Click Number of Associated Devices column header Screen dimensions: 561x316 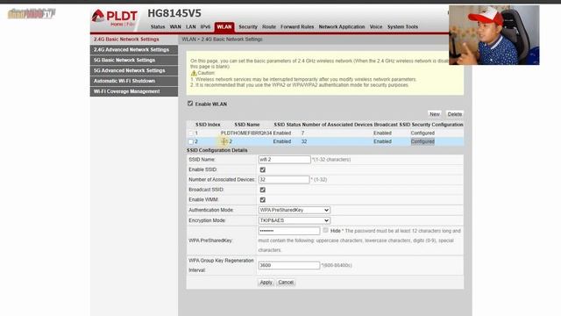point(337,125)
